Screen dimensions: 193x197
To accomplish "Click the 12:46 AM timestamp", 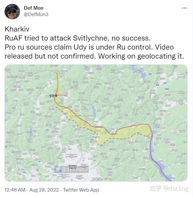I will click(x=15, y=190).
